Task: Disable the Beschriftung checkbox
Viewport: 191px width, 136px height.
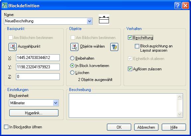Action: [x=130, y=38]
